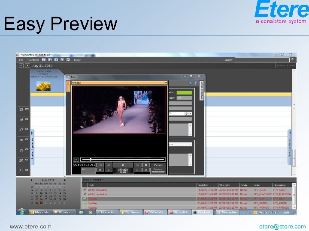Switch to Internet Explorer taskbar button
309x231 pixels.
pyautogui.click(x=107, y=212)
